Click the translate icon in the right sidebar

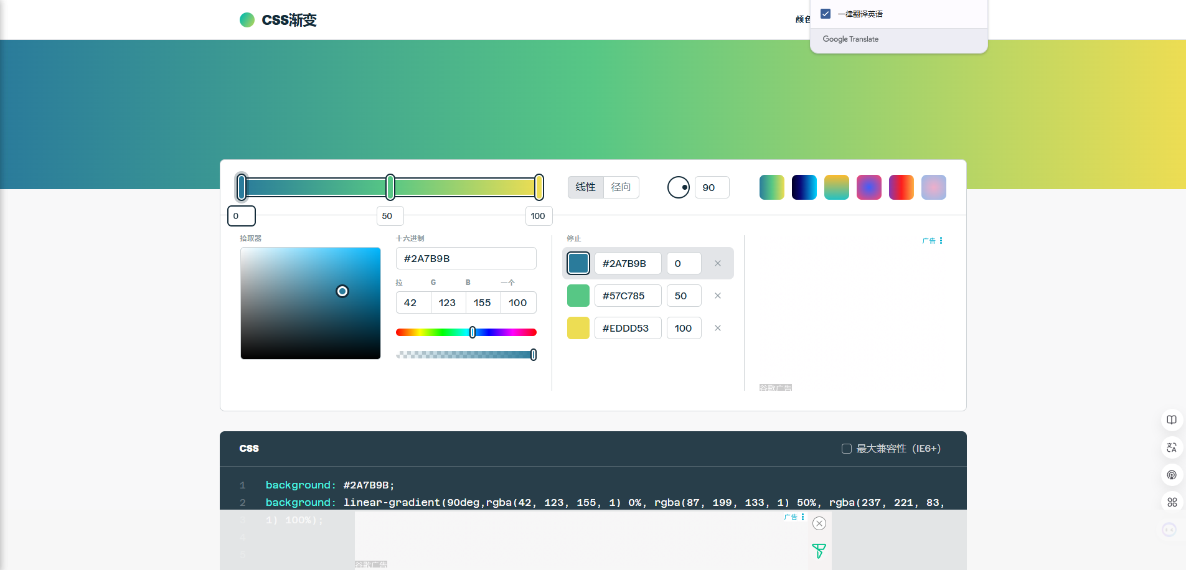click(1172, 447)
